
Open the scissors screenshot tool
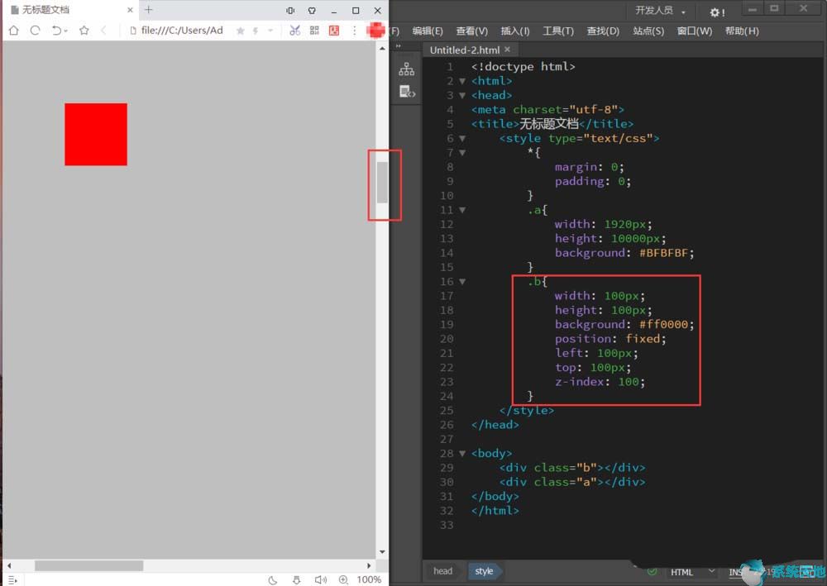[x=295, y=31]
